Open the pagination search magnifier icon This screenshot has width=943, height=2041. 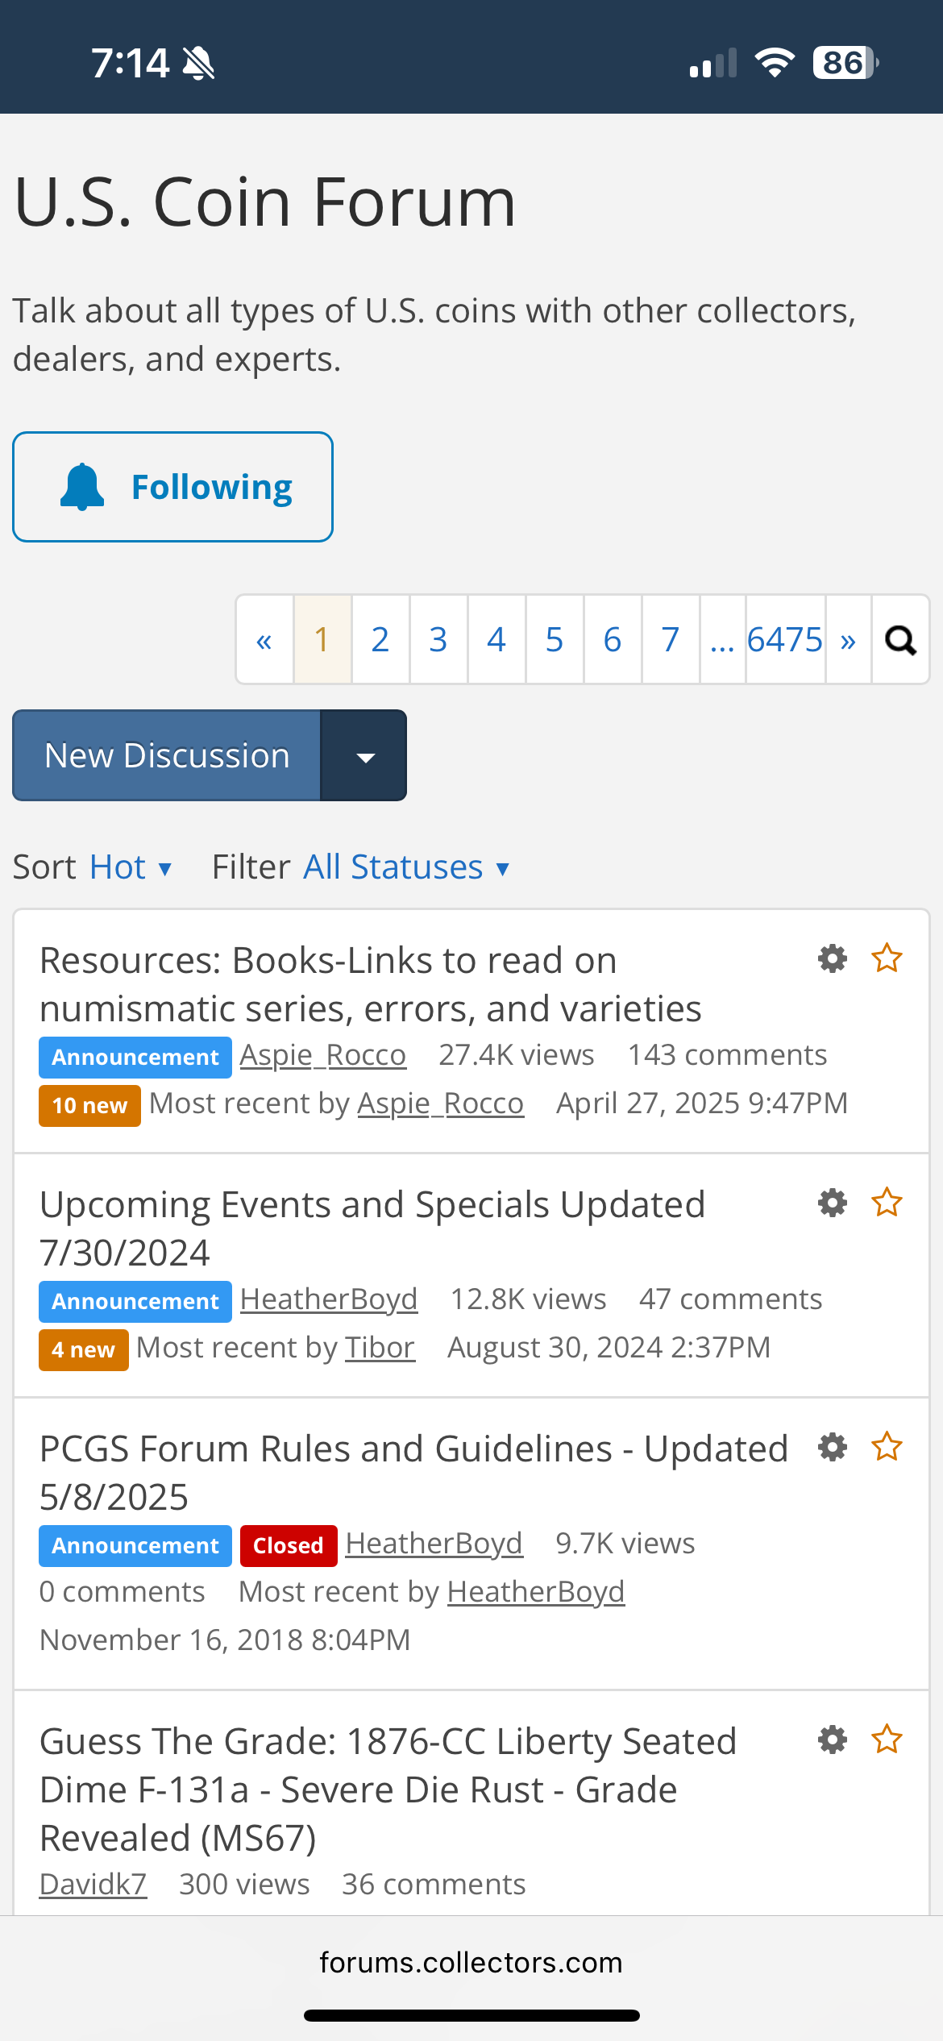point(900,640)
